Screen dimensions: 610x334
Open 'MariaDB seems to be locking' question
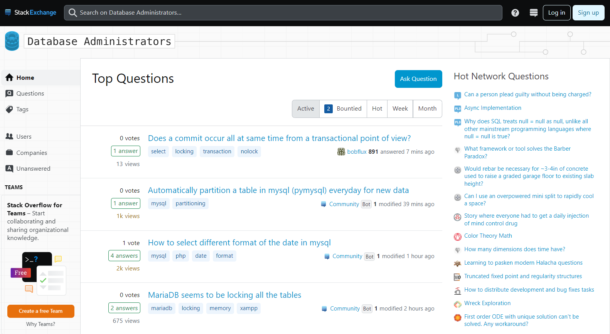pos(225,295)
